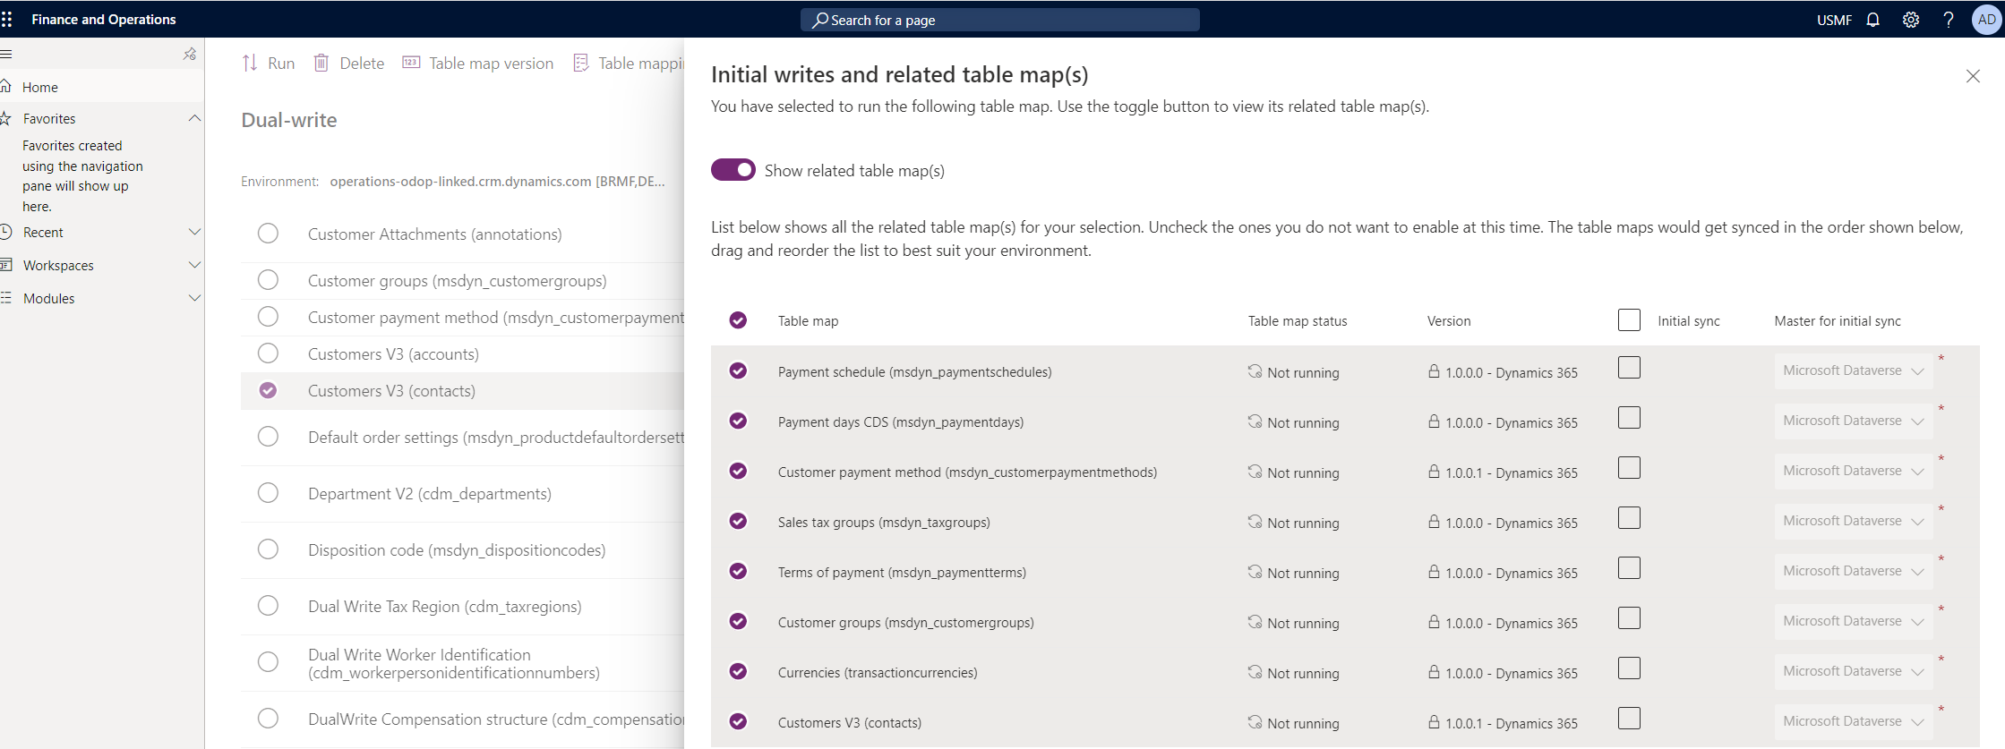
Task: Click Not running status icon for Currencies
Action: (x=1255, y=672)
